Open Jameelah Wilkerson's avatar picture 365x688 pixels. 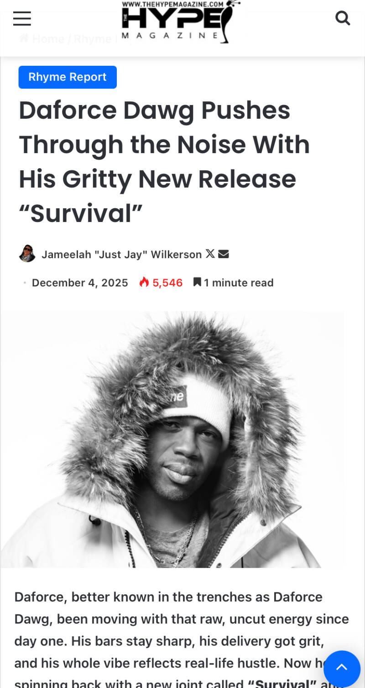27,254
